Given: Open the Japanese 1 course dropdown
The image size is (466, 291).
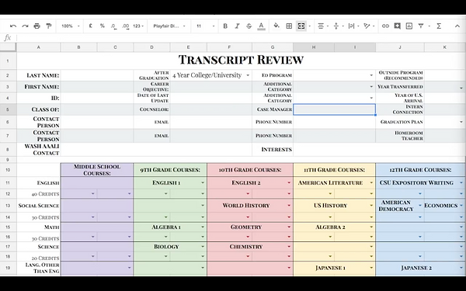Looking at the screenshot, I should click(371, 268).
